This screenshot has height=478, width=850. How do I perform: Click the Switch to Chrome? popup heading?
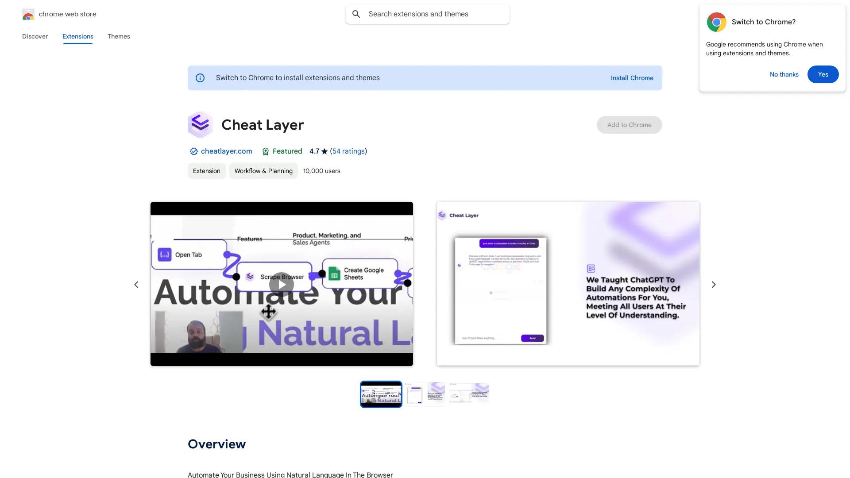point(764,22)
